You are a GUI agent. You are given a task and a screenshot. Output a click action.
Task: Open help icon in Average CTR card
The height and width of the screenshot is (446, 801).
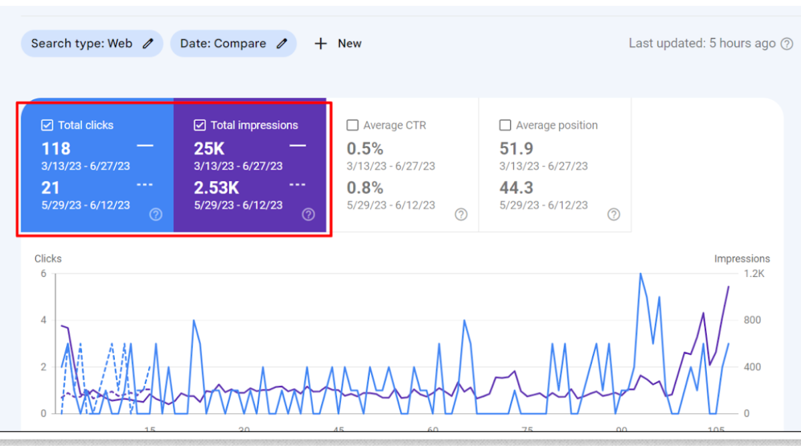tap(461, 214)
